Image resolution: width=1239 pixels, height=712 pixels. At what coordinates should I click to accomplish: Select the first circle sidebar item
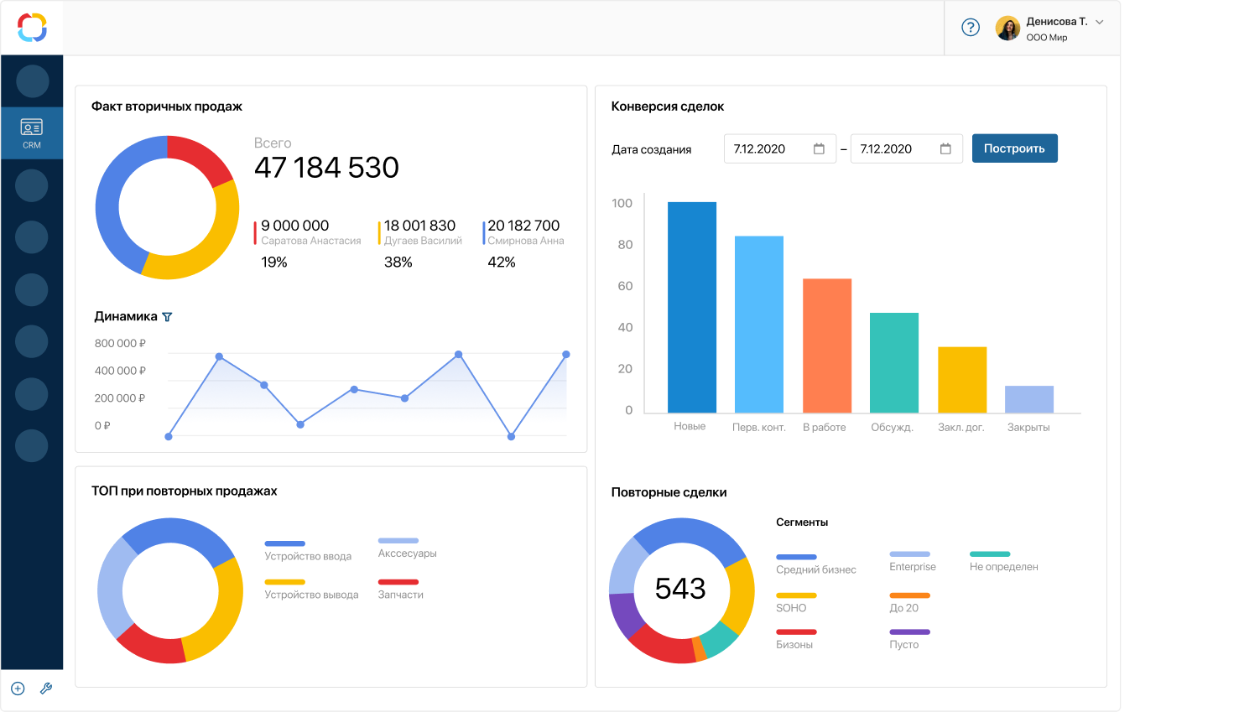coord(32,81)
